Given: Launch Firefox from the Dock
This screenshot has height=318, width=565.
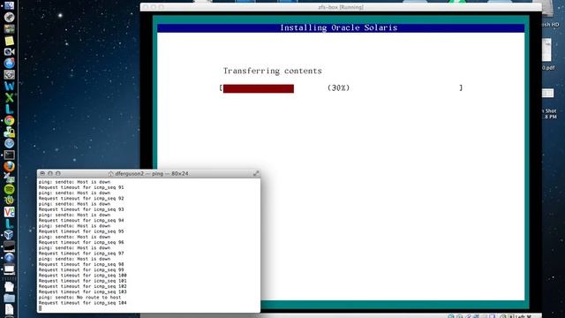Looking at the screenshot, I should click(10, 166).
